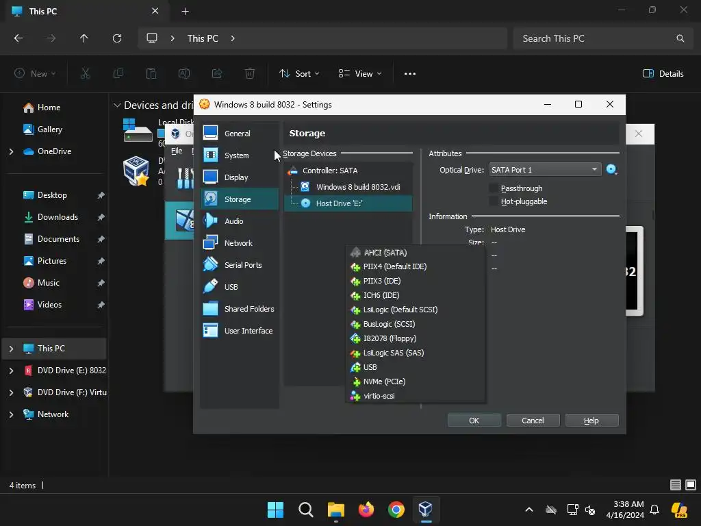Open the Optical Drive SATA Port dropdown
701x526 pixels.
coord(545,170)
